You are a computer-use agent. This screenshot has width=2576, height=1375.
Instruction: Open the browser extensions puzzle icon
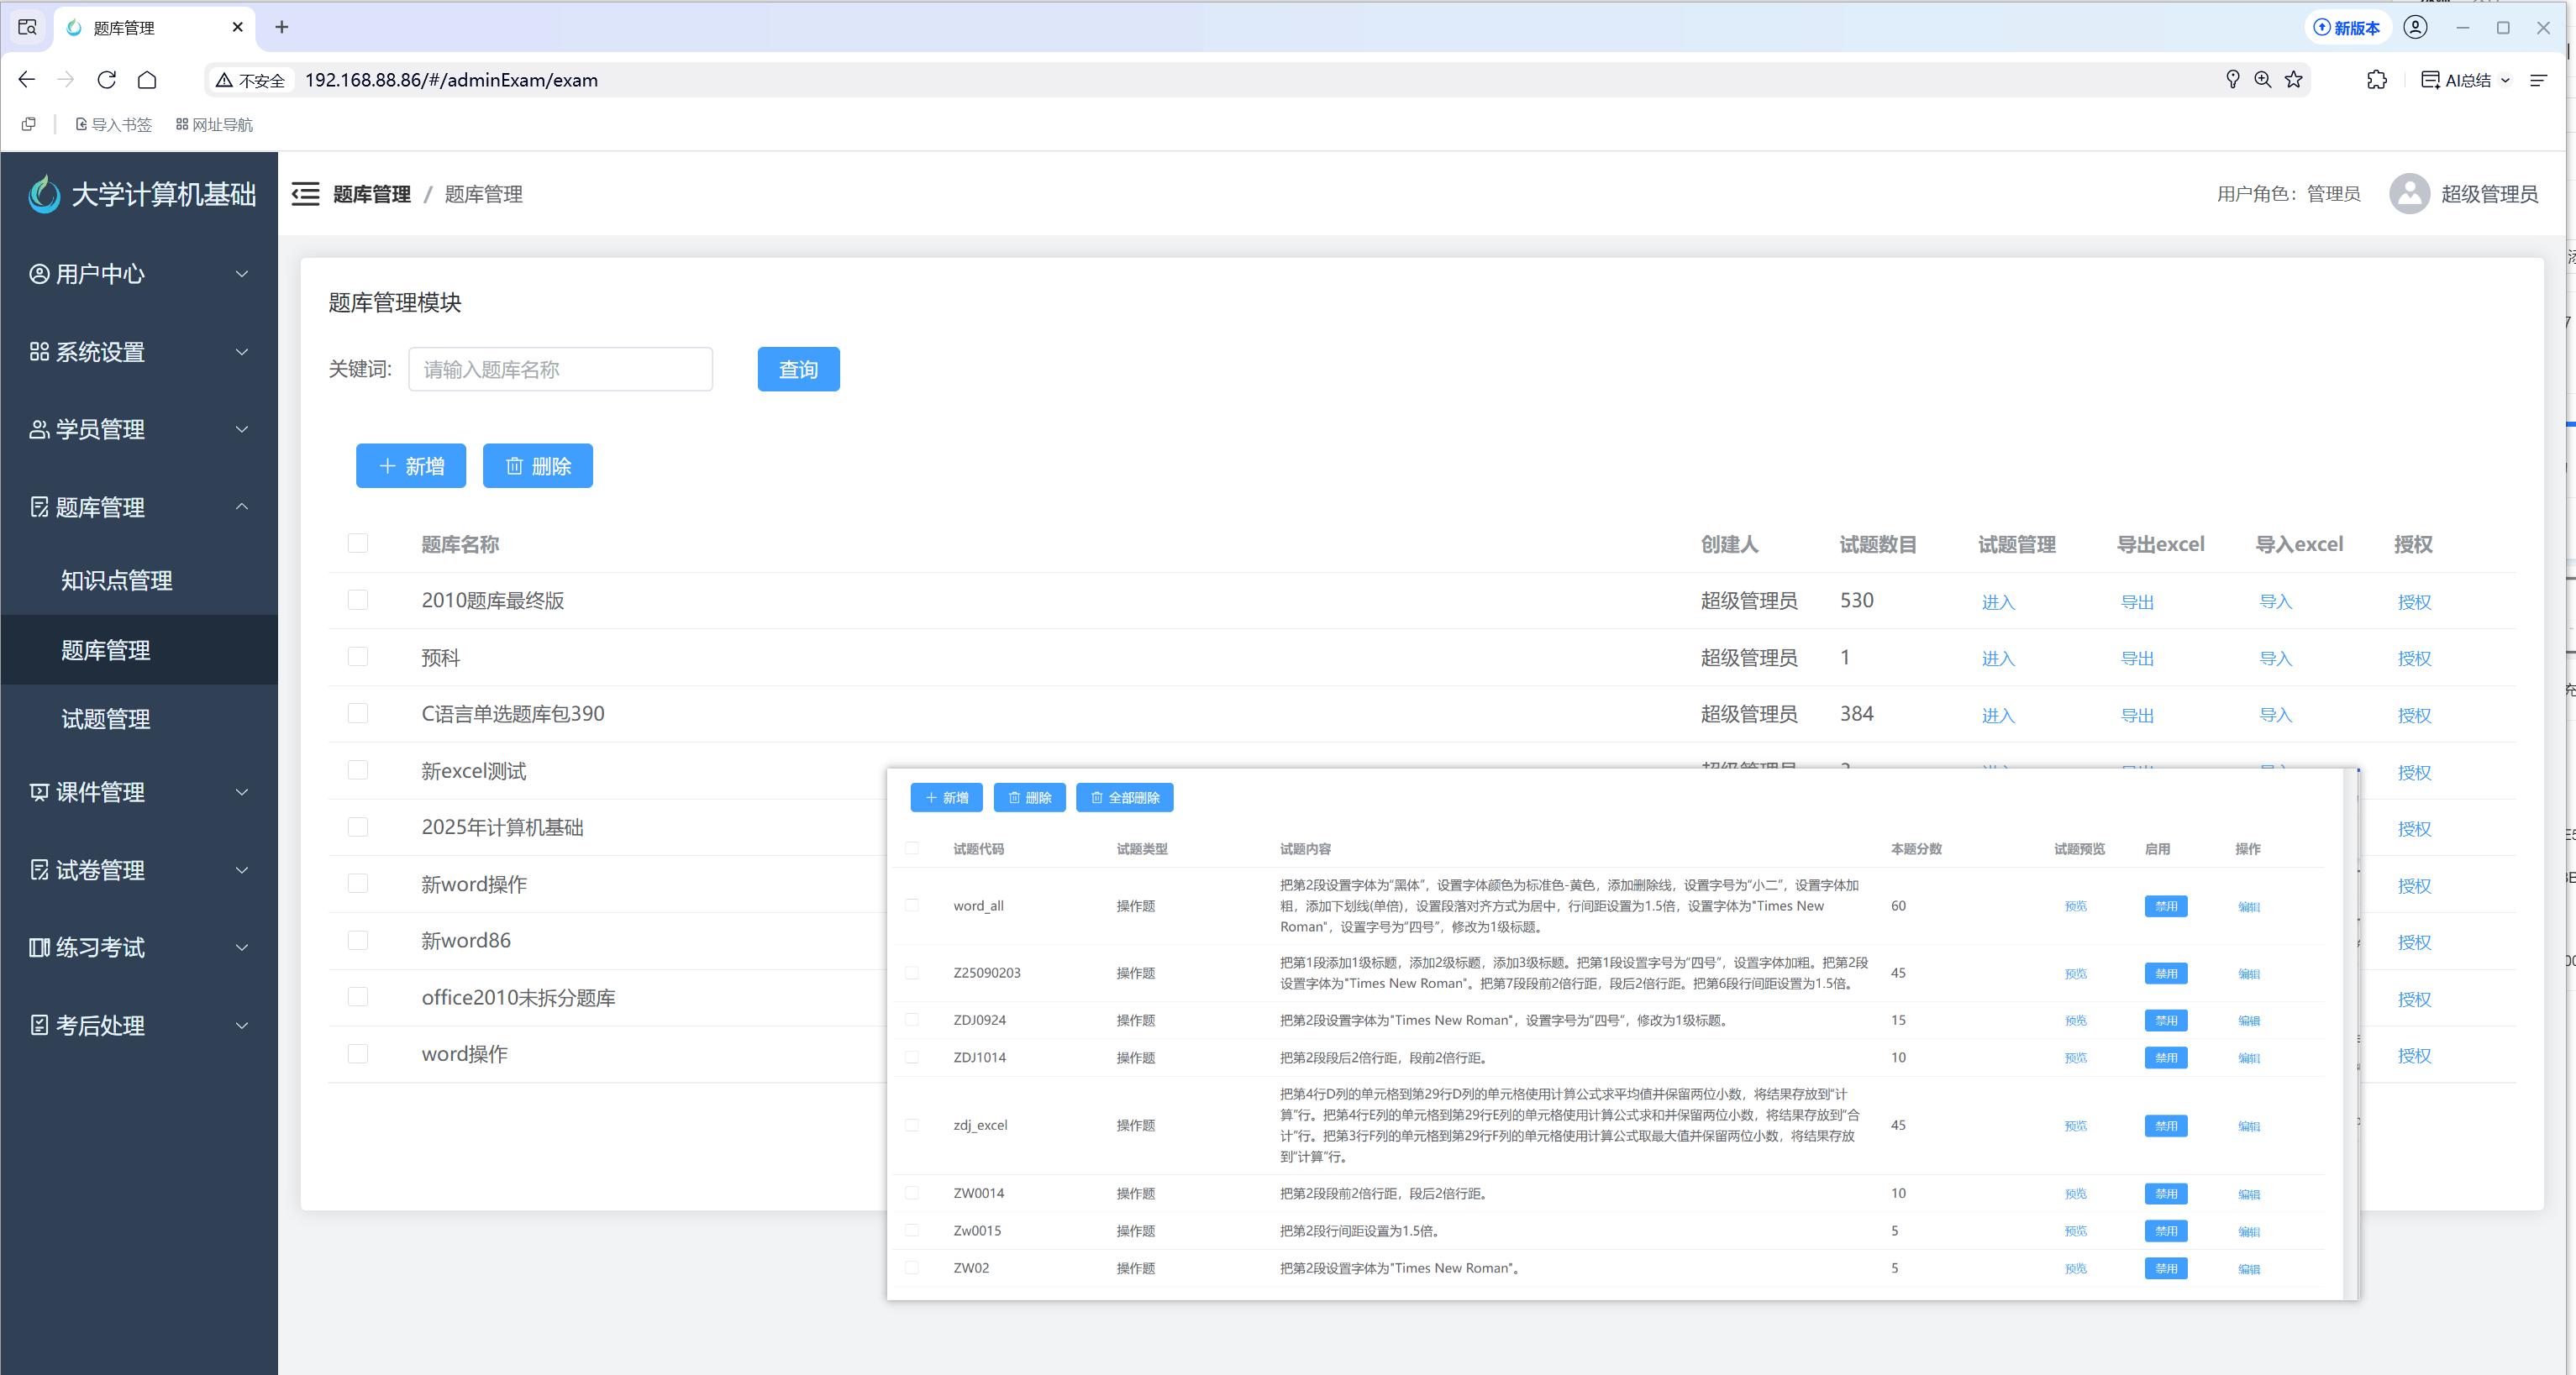[2377, 80]
